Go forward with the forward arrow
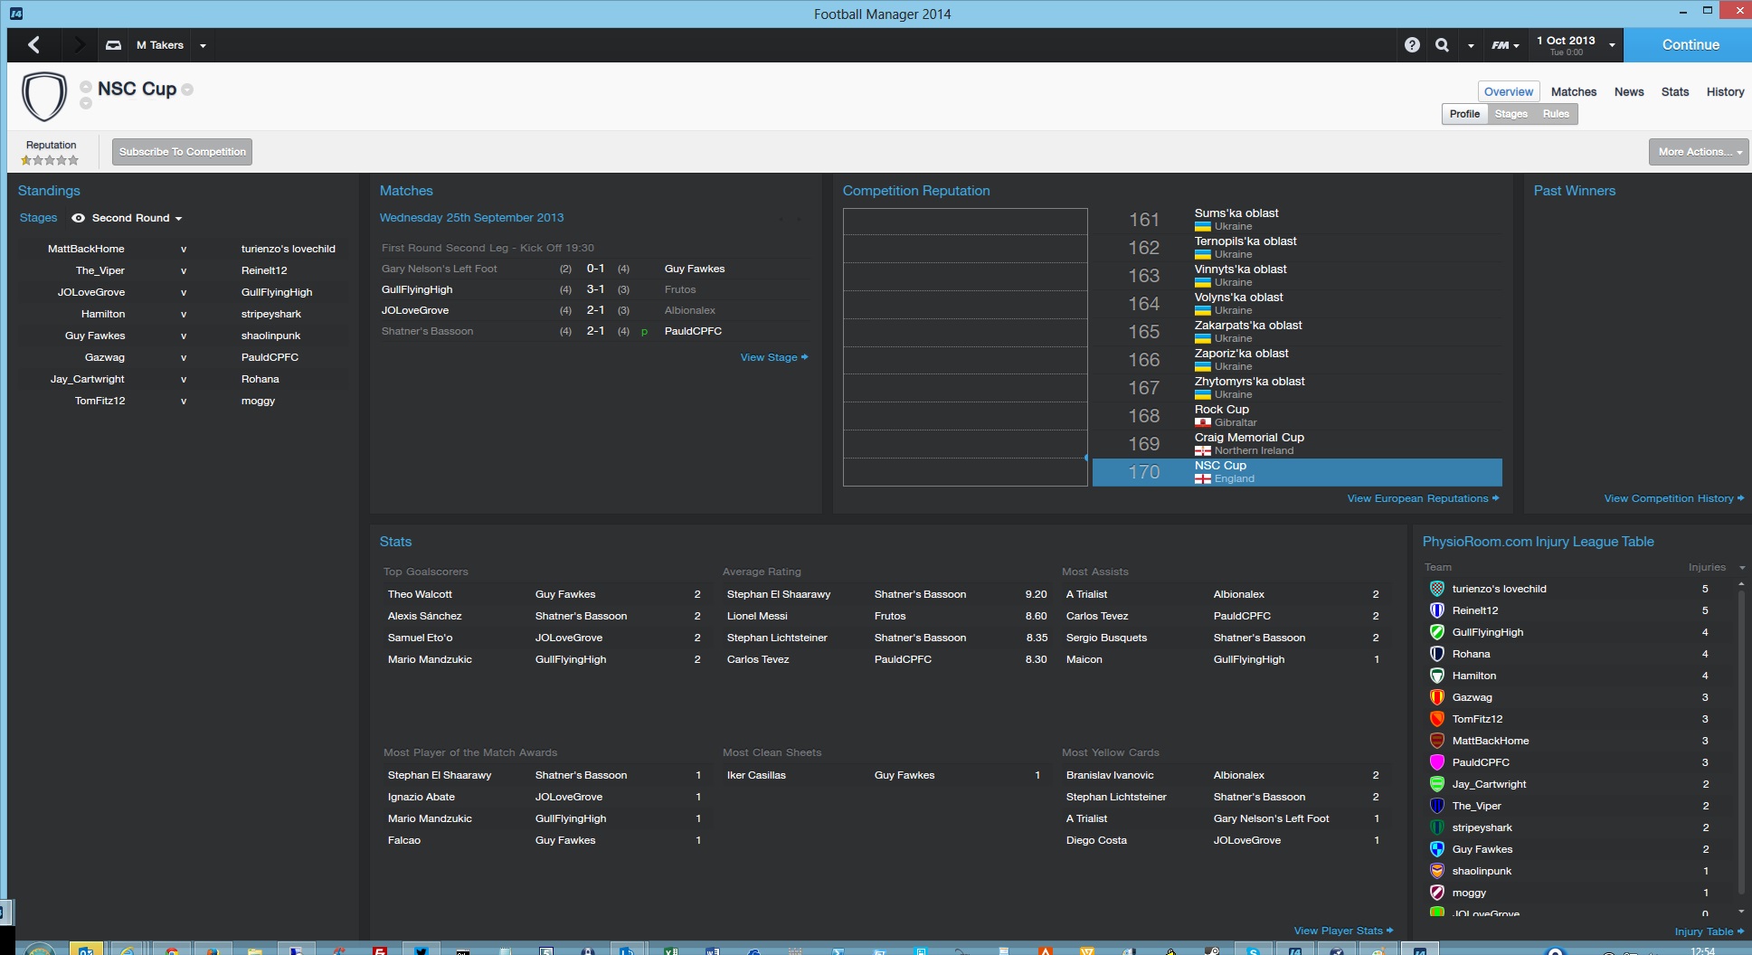1752x955 pixels. [x=79, y=44]
